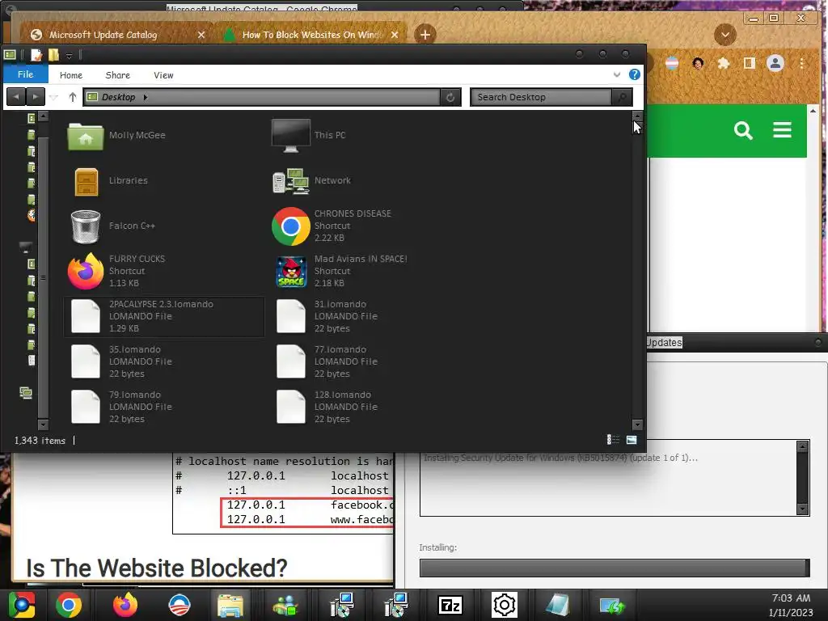
Task: Open the Molly McGee user folder
Action: [116, 135]
